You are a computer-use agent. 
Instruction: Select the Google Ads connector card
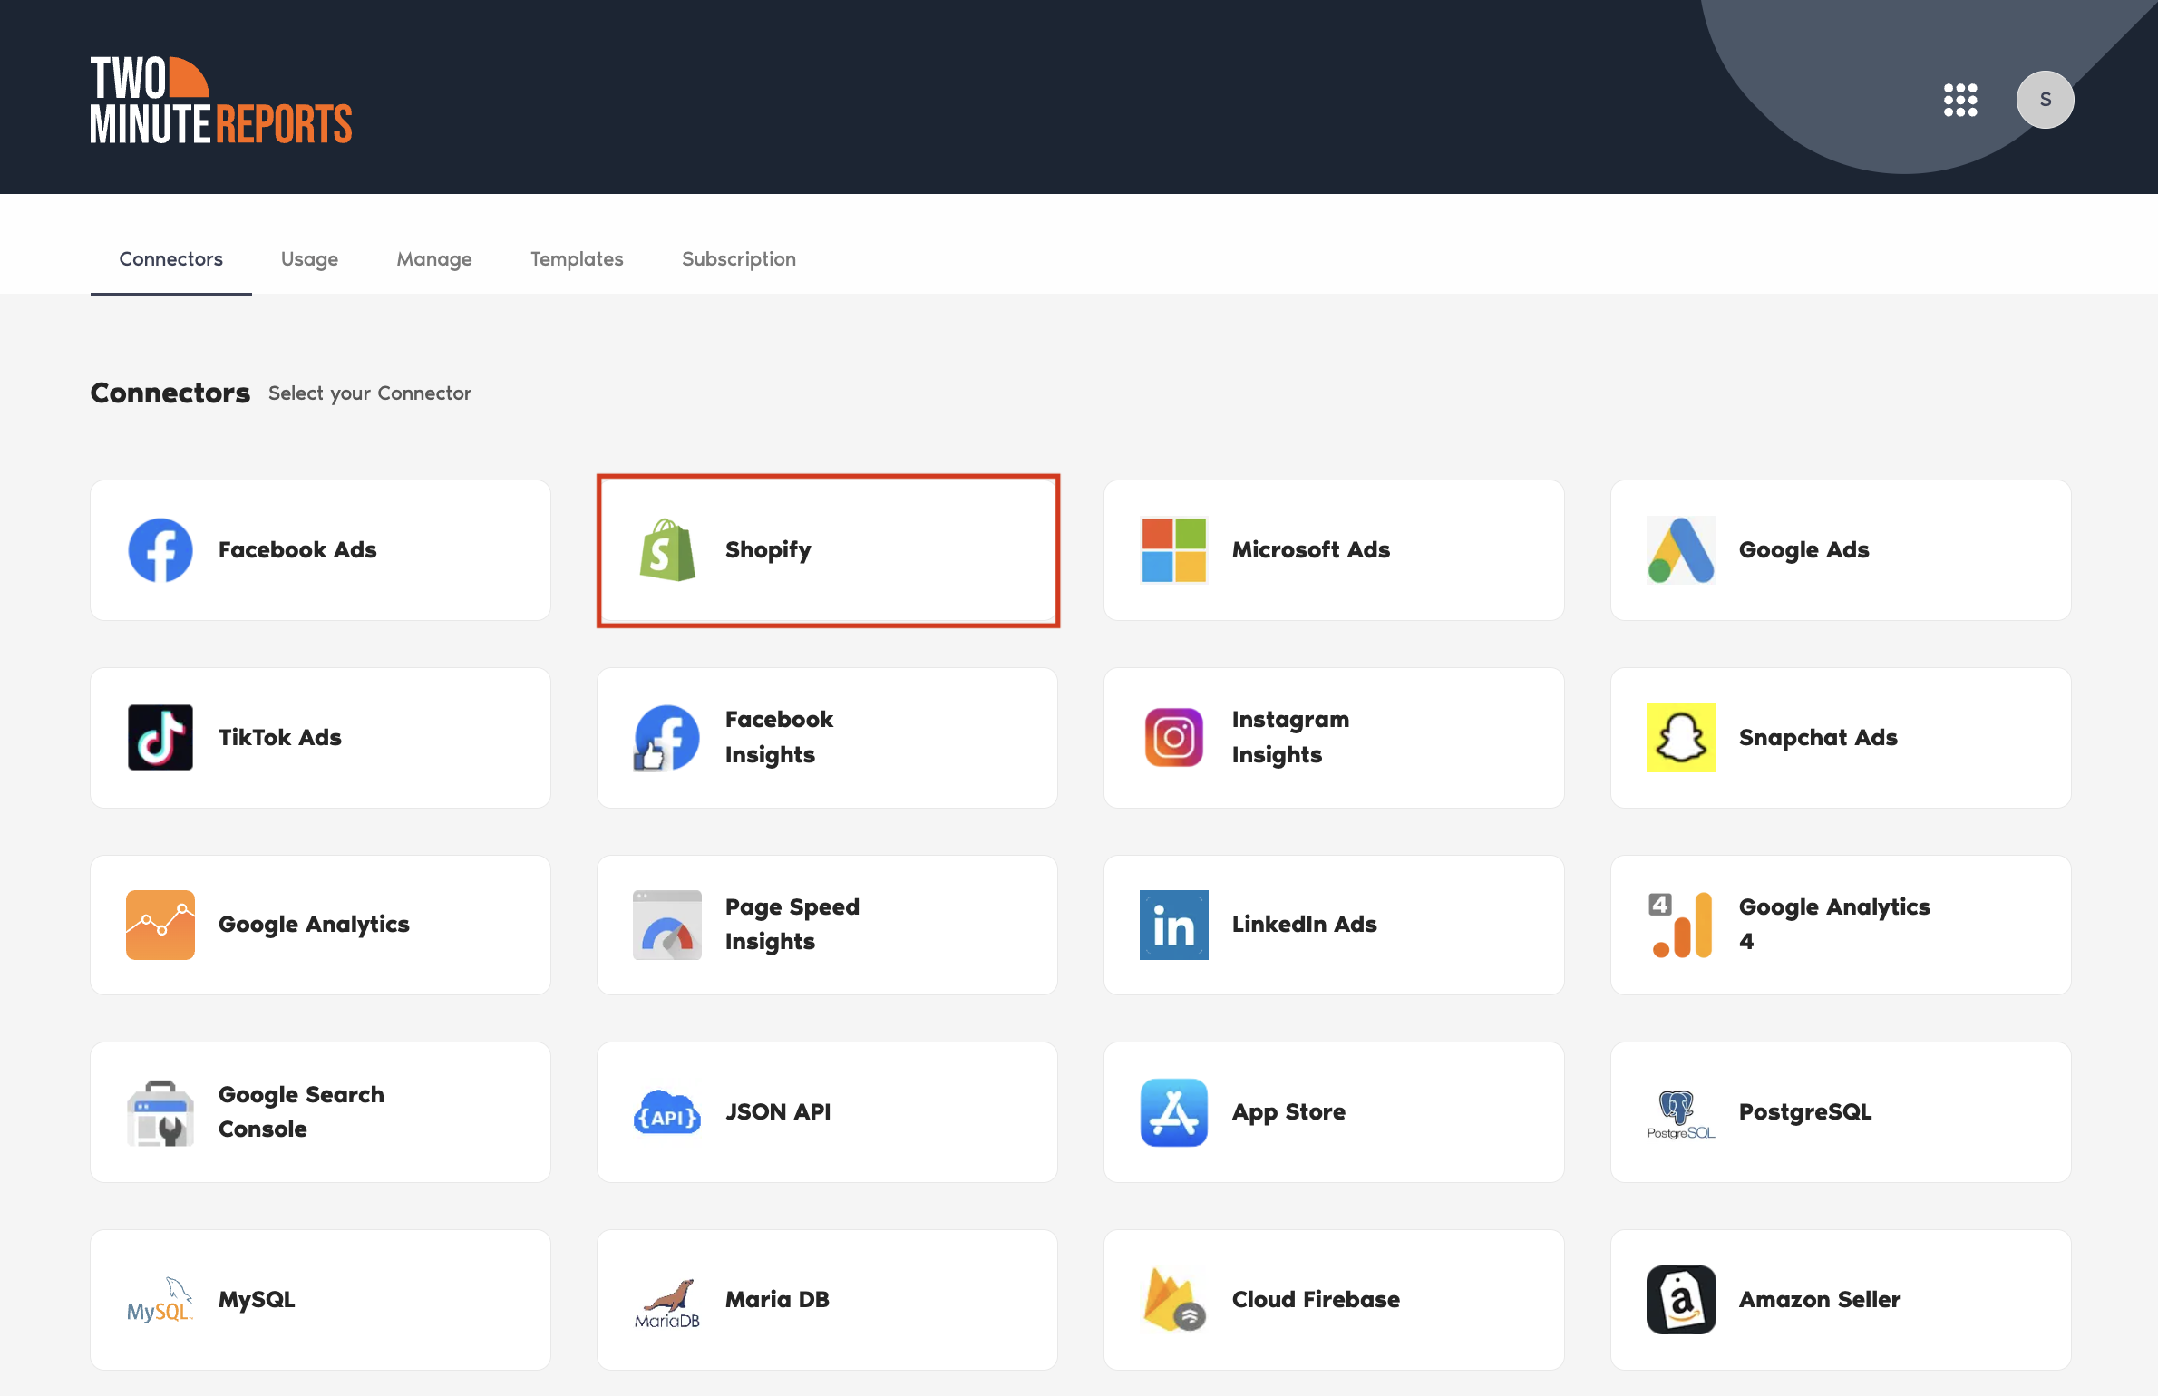1840,550
